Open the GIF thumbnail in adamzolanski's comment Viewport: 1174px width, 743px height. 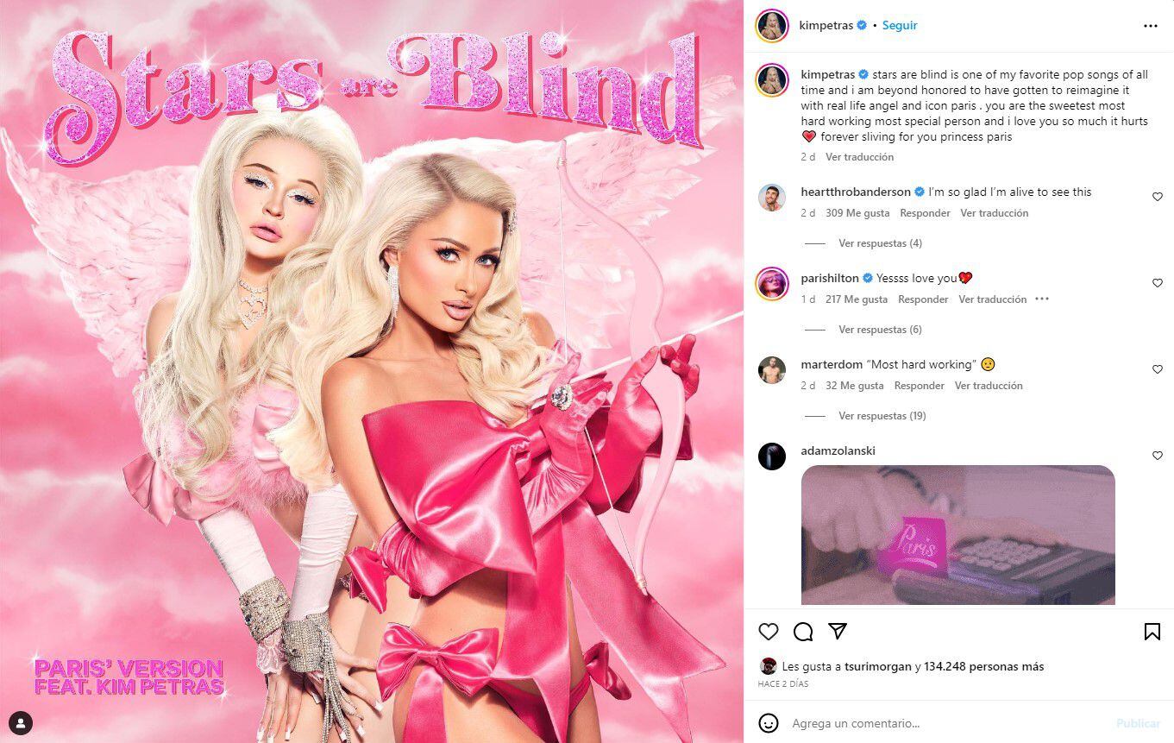pyautogui.click(x=957, y=535)
